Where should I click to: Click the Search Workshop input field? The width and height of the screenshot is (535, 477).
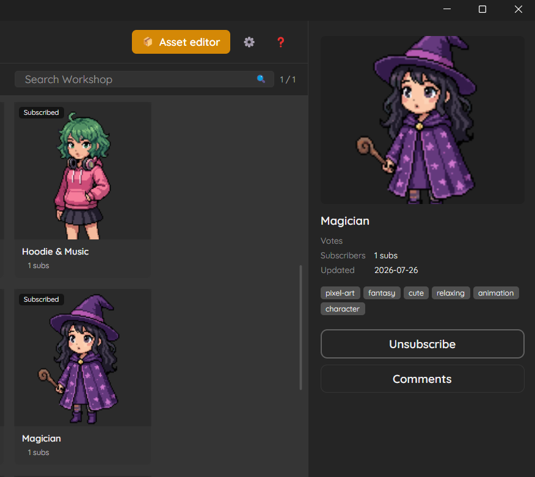(144, 79)
